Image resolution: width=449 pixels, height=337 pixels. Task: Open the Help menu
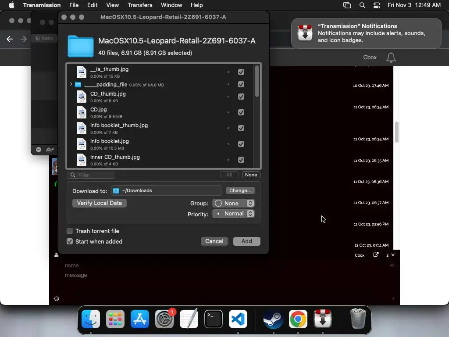(x=197, y=5)
